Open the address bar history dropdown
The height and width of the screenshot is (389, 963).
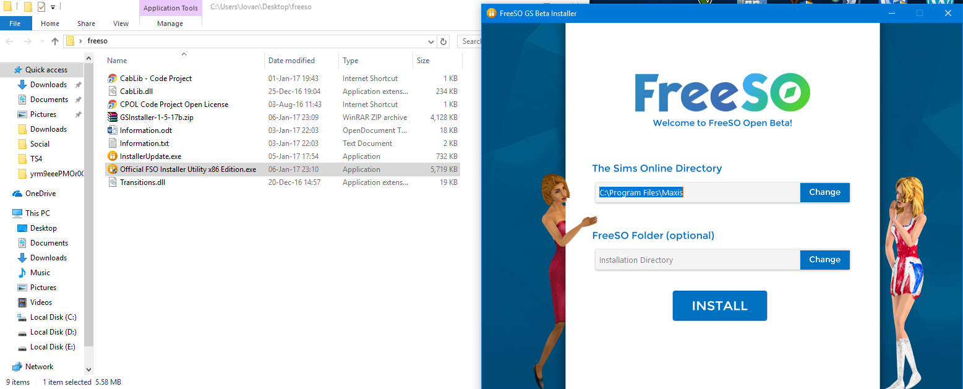(x=431, y=41)
